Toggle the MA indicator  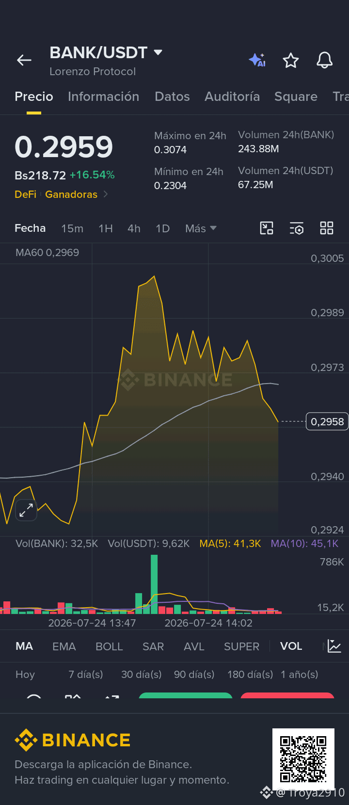[x=24, y=646]
